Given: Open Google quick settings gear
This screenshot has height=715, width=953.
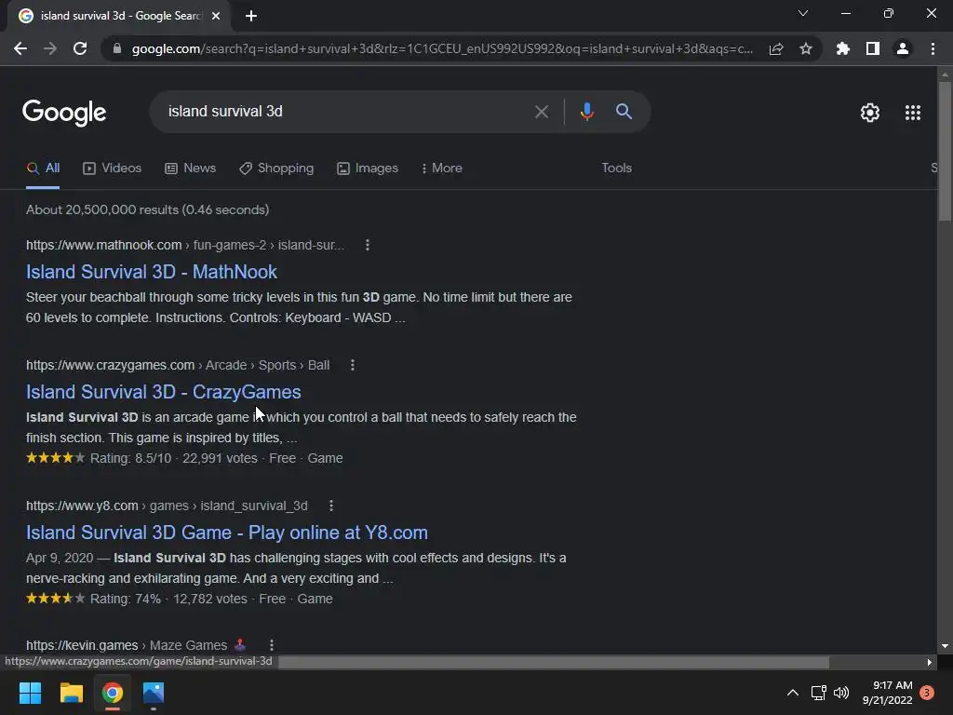Looking at the screenshot, I should (870, 113).
